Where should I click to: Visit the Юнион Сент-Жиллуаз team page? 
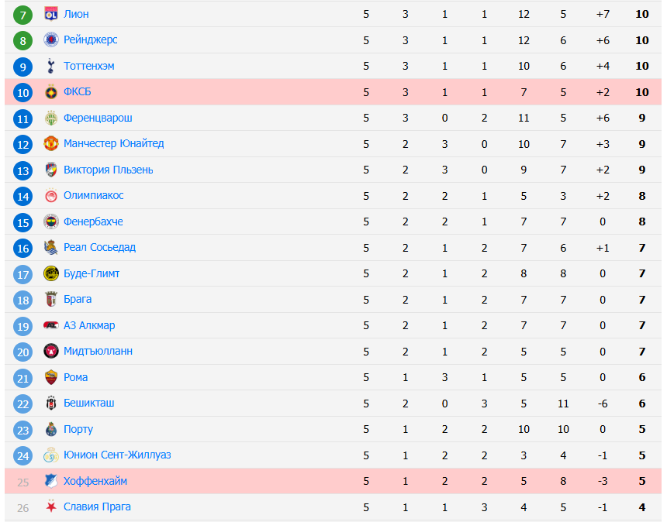click(117, 455)
